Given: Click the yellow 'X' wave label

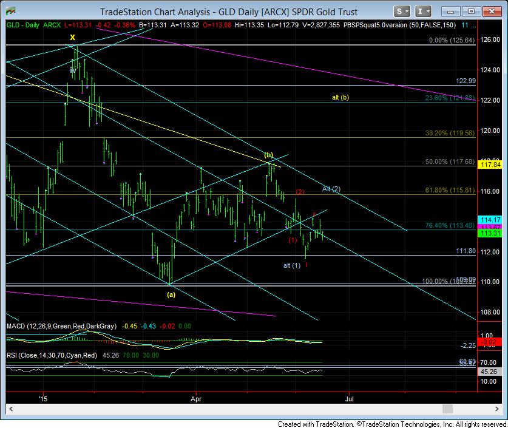Looking at the screenshot, I should (x=73, y=37).
